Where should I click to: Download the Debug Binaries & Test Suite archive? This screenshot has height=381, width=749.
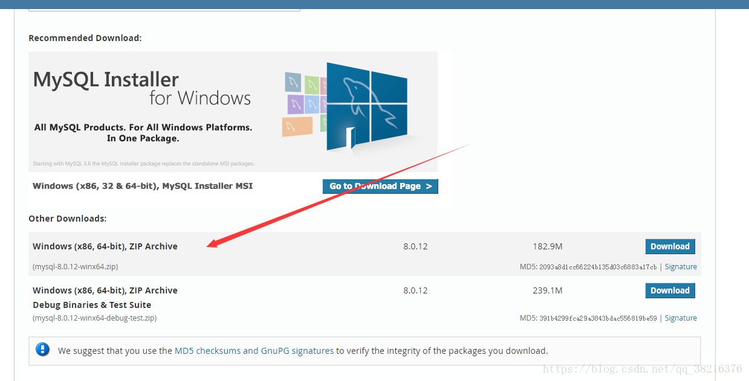pos(670,290)
